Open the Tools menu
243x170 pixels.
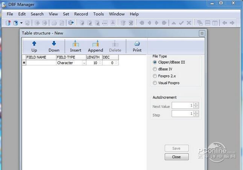(x=99, y=14)
